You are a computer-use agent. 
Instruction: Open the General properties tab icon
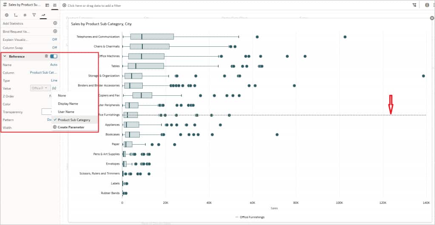coord(6,15)
